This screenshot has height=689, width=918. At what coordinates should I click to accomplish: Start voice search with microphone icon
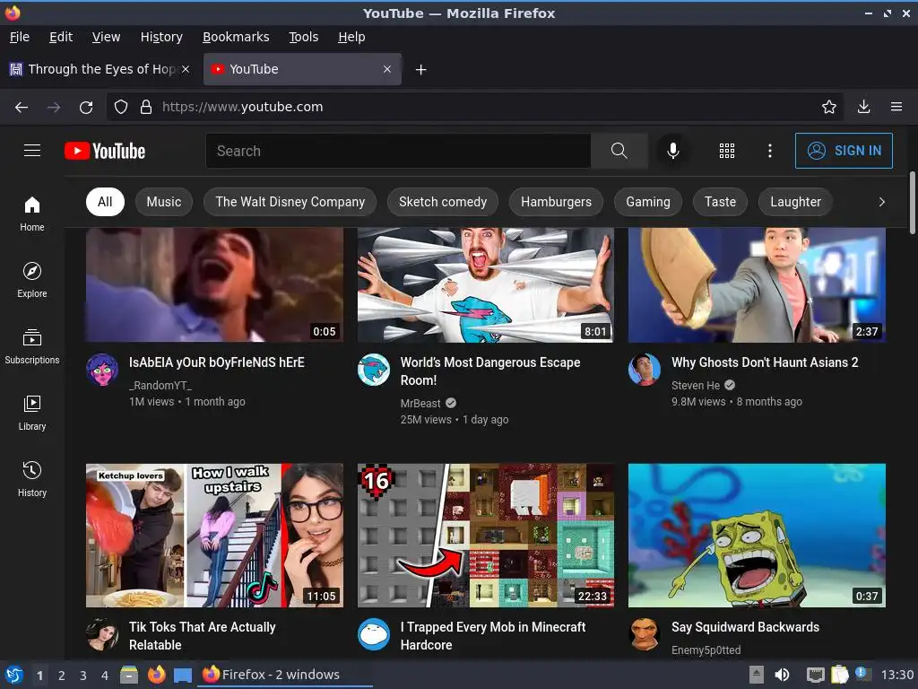672,151
